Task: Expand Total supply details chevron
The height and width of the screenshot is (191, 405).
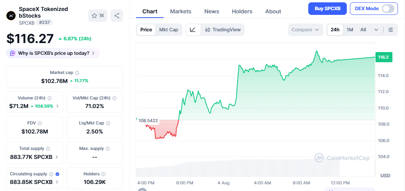Action: point(57,157)
